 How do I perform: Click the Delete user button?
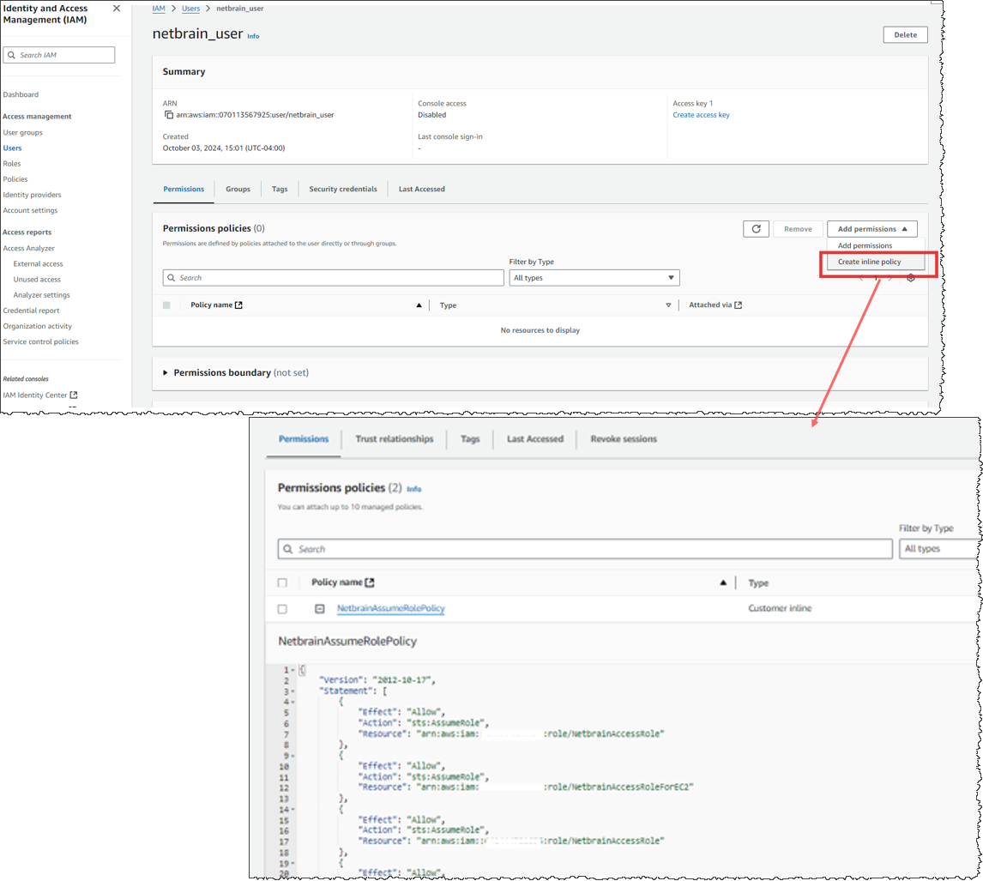point(905,35)
